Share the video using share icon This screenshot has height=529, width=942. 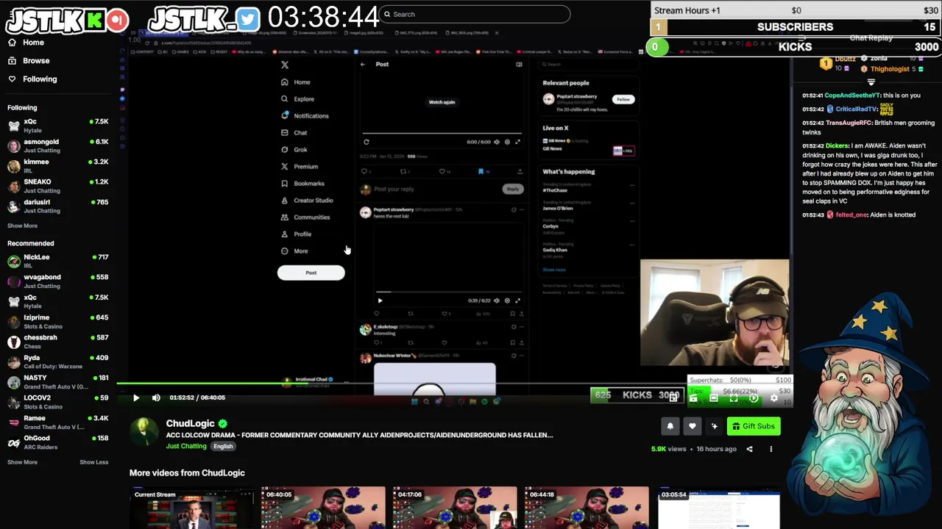click(x=749, y=449)
